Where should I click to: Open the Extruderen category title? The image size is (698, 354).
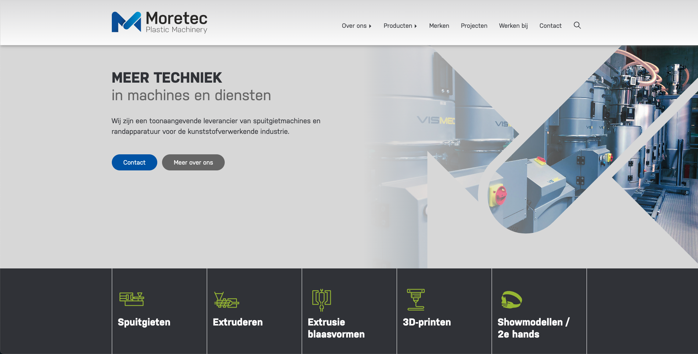pyautogui.click(x=238, y=322)
